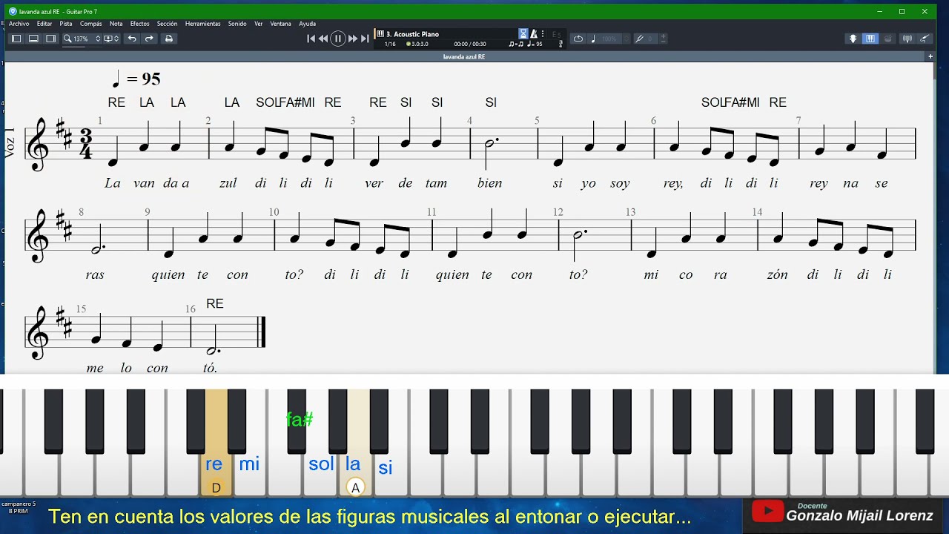This screenshot has width=949, height=534.
Task: Click the lyric 'tó.' under bar 16
Action: [x=210, y=368]
